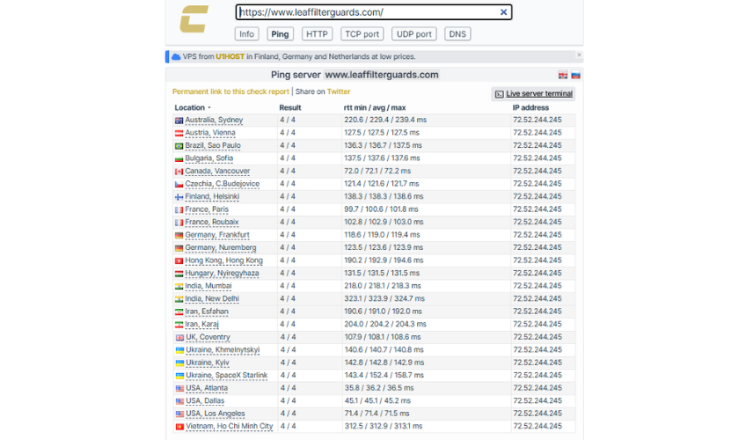The width and height of the screenshot is (746, 440).
Task: Select rtt value 35.8 / 36.2 / 36.5 ms
Action: click(x=379, y=388)
